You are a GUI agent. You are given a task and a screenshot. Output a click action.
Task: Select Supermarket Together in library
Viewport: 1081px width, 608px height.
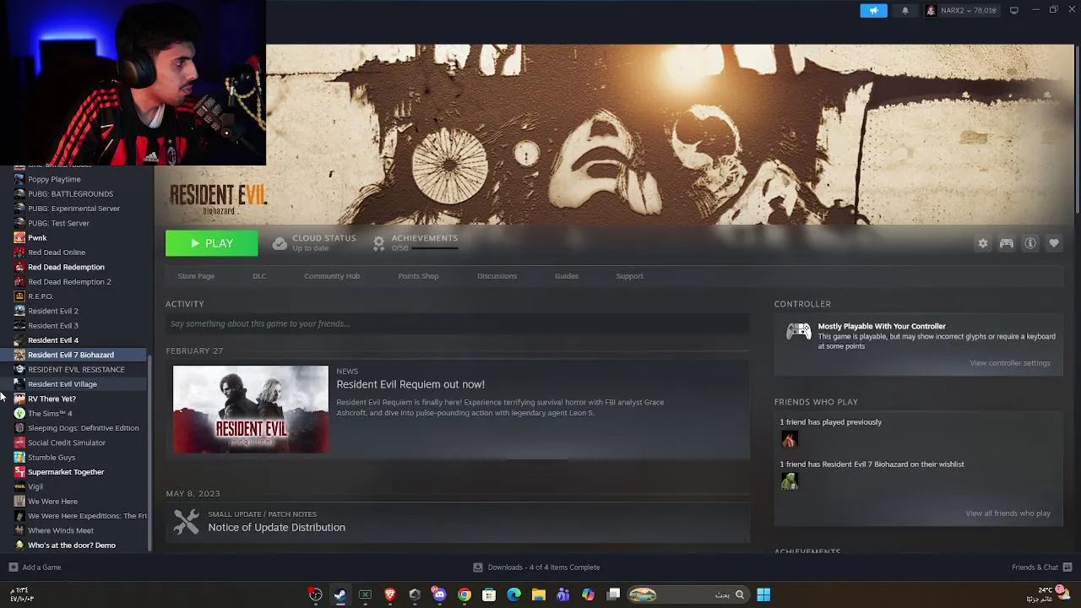(x=66, y=472)
